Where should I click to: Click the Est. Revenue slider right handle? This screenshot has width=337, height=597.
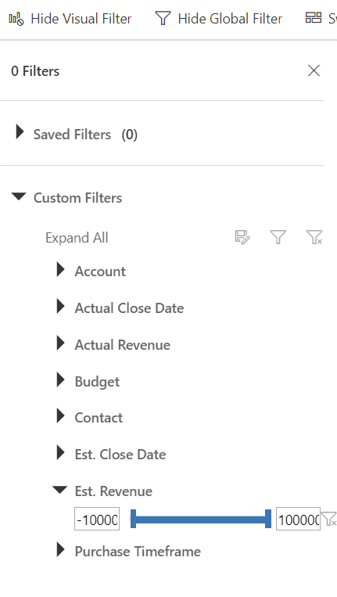point(268,519)
